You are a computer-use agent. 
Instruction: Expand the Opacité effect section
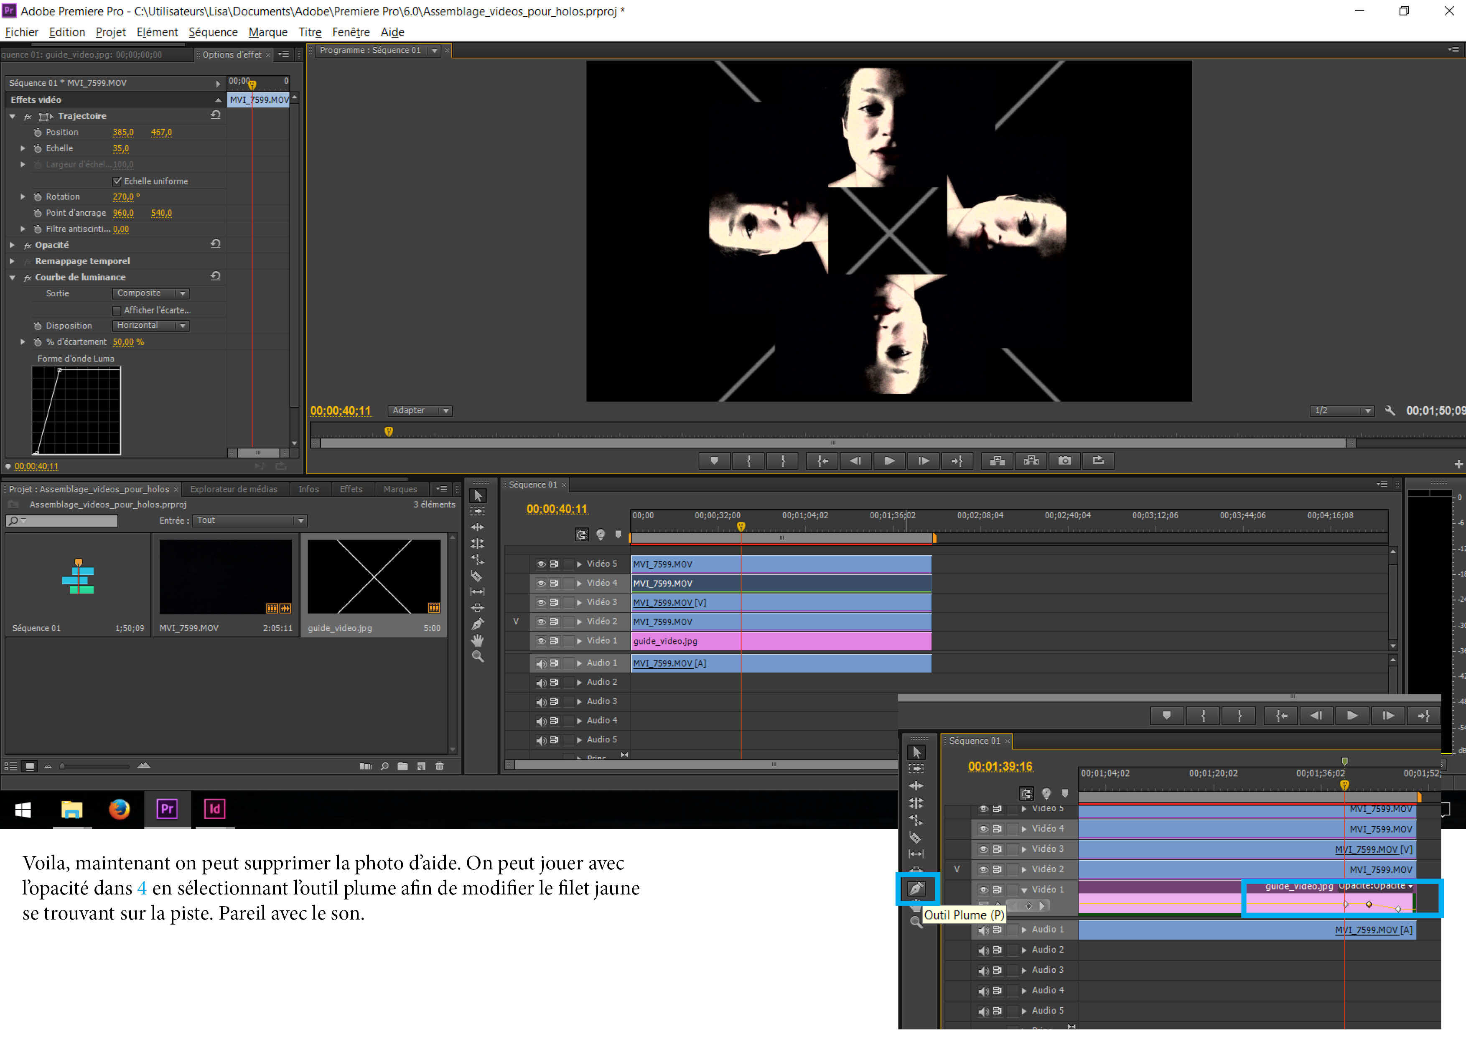click(x=12, y=245)
